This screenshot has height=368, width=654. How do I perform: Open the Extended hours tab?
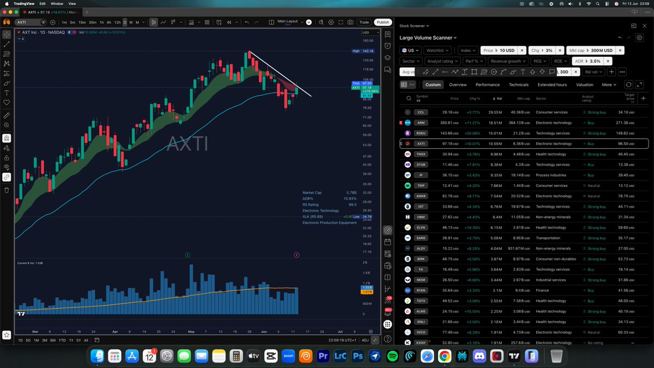click(552, 85)
